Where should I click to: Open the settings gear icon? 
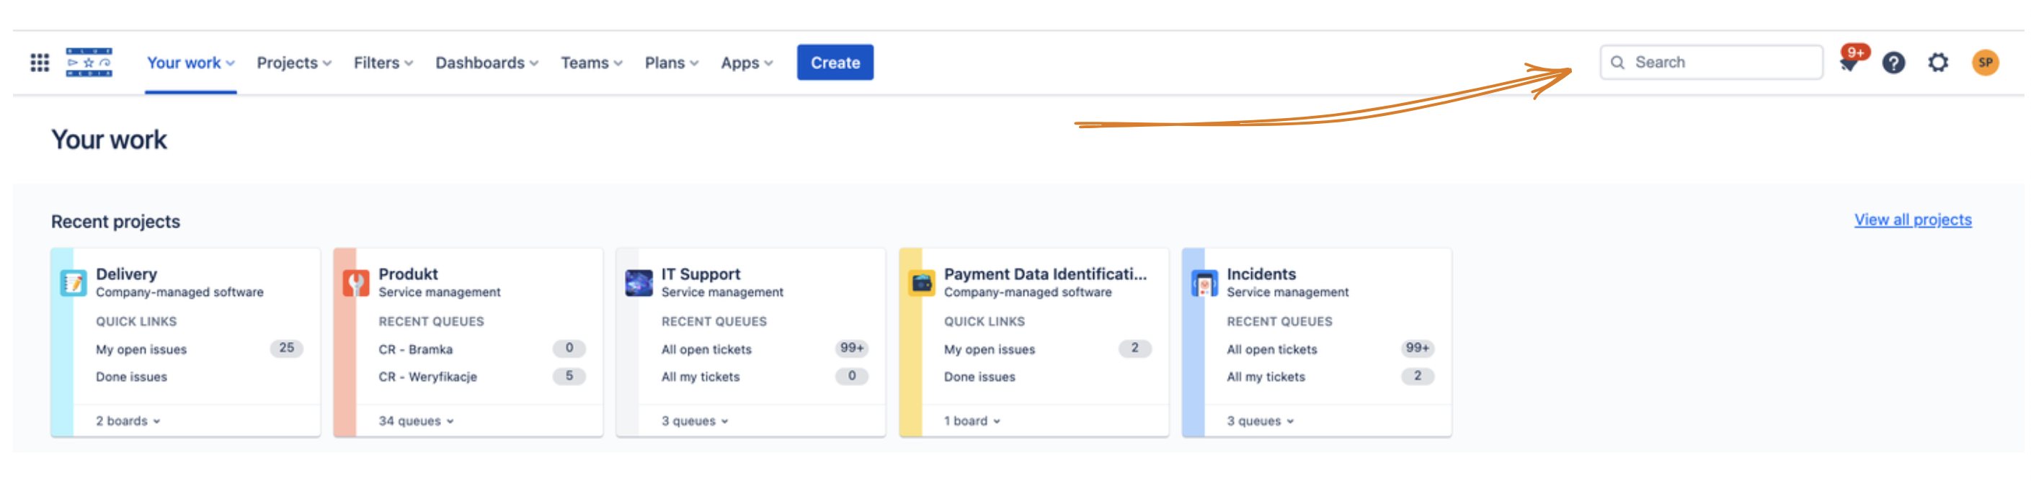click(1938, 62)
